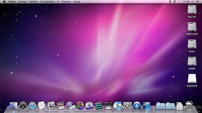The image size is (202, 113).
Task: Open Applications folder stack in Dock
Action: coord(161,106)
